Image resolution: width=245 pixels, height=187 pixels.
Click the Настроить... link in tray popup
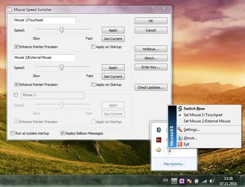click(174, 164)
